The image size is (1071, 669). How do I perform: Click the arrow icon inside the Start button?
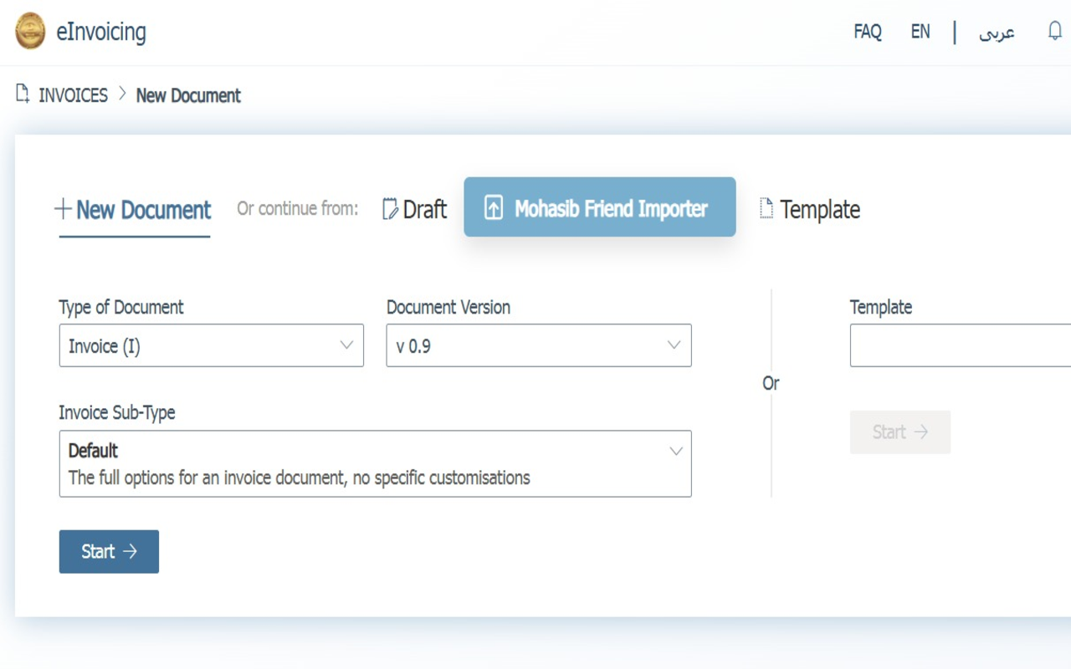point(130,551)
